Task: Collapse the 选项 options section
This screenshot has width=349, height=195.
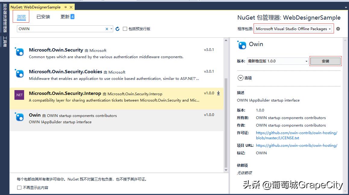Action: 240,78
